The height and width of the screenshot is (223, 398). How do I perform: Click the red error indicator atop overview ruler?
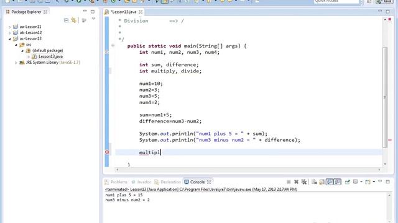coord(390,19)
